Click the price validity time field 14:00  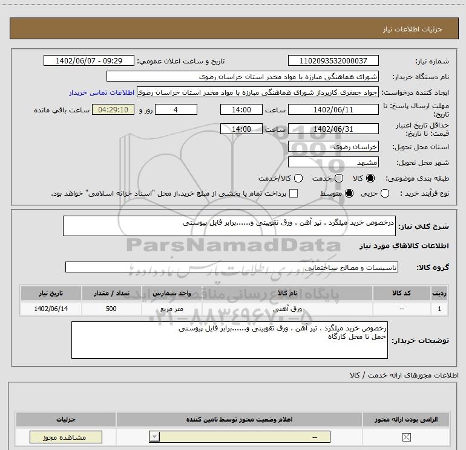[x=241, y=129]
